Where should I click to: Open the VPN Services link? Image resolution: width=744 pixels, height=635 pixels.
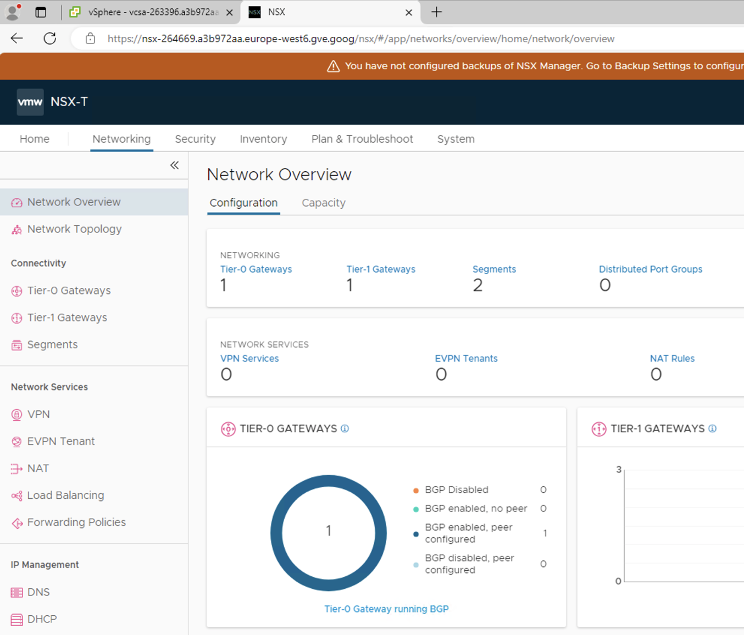[x=249, y=358]
